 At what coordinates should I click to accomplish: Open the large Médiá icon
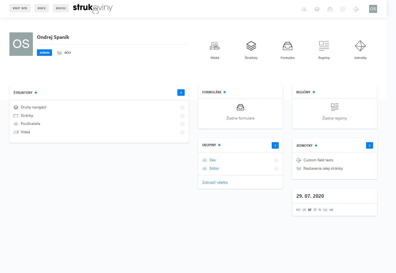pos(215,46)
